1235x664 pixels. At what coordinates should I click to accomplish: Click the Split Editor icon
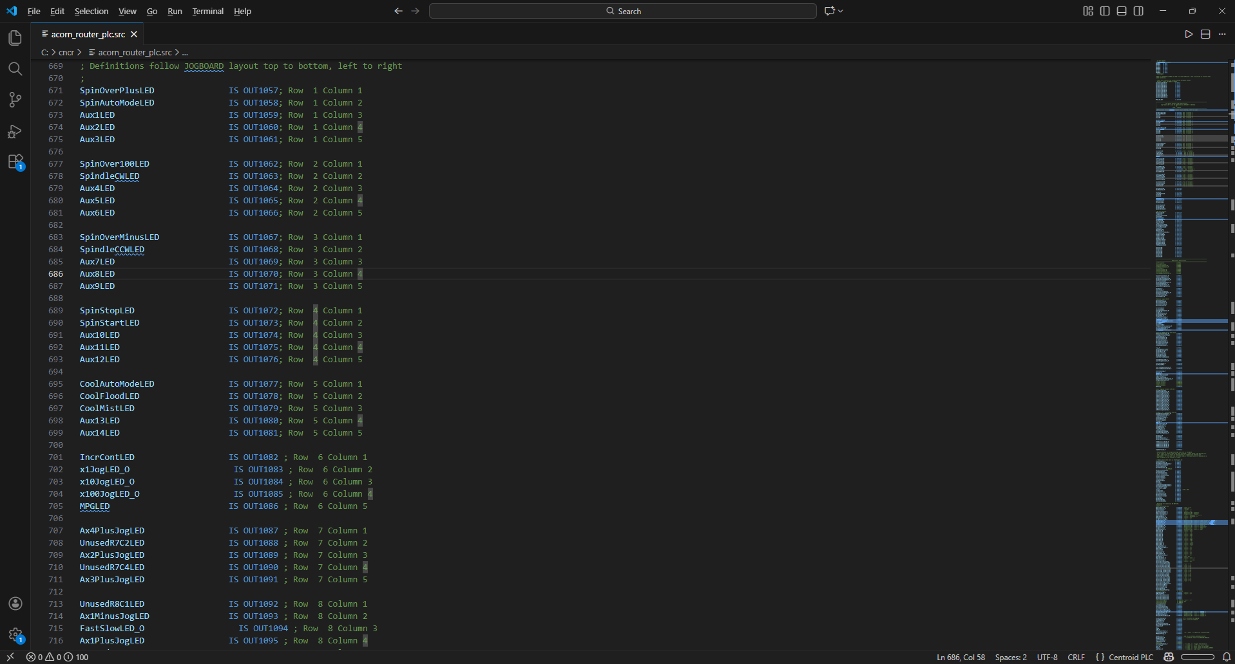tap(1205, 34)
